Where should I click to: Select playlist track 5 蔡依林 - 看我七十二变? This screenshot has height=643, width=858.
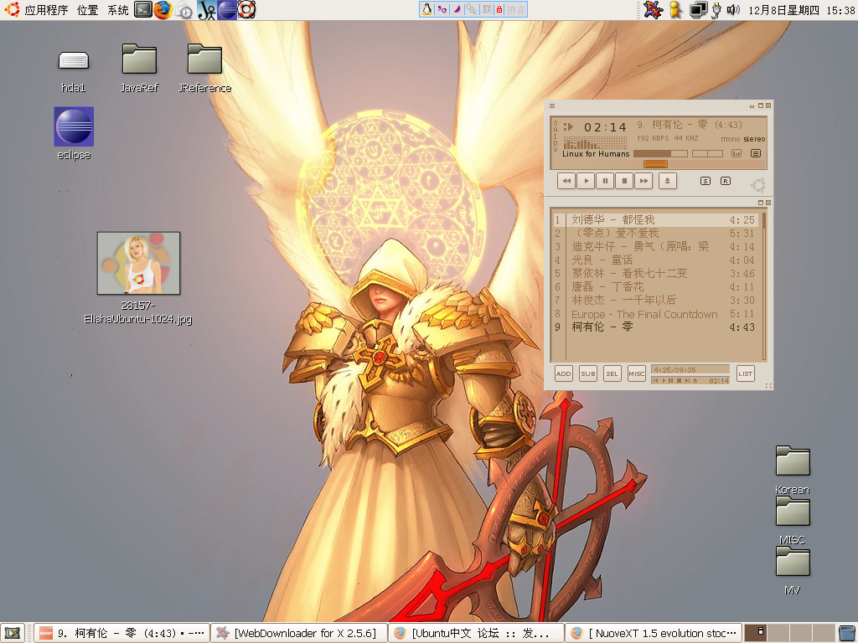click(x=655, y=274)
